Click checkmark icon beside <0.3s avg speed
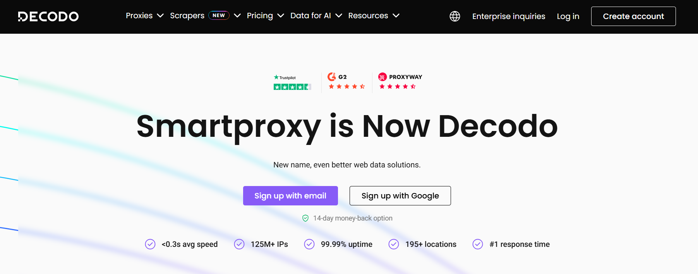Image resolution: width=698 pixels, height=274 pixels. 150,244
